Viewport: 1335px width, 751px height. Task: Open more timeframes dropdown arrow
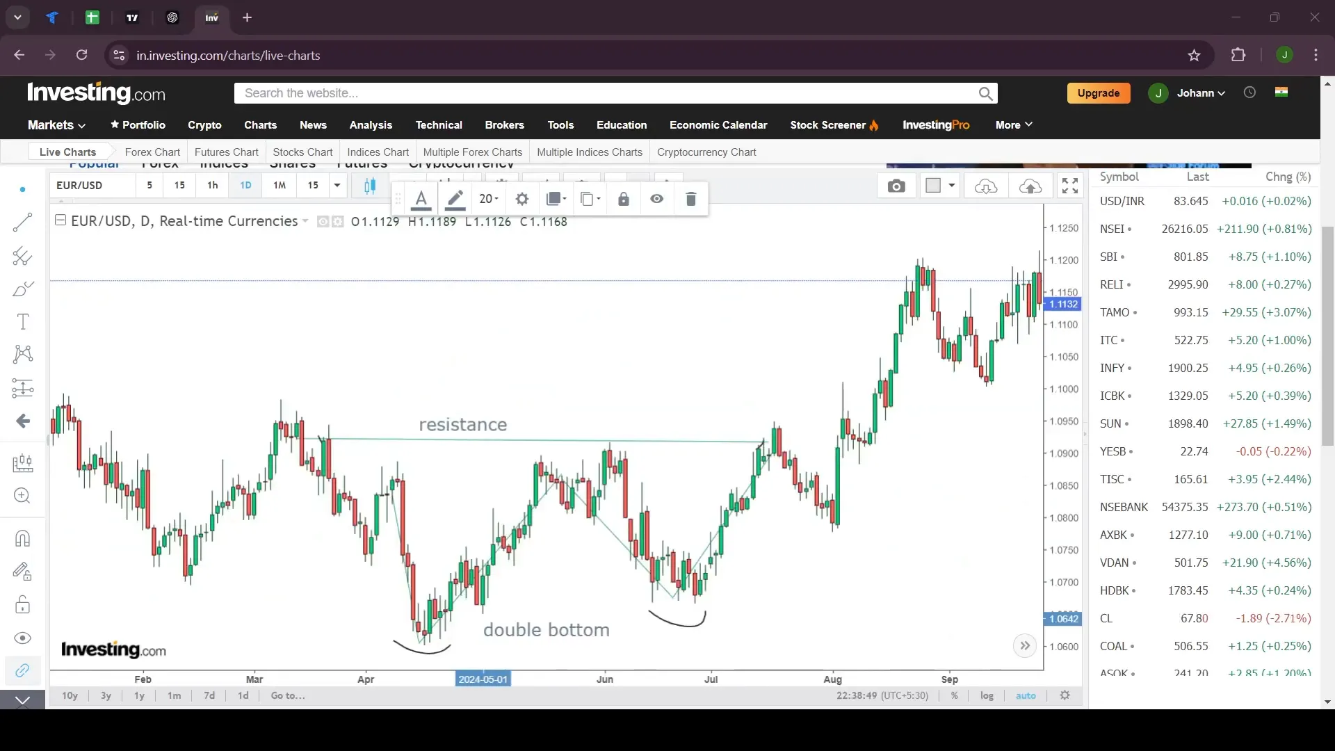(337, 186)
